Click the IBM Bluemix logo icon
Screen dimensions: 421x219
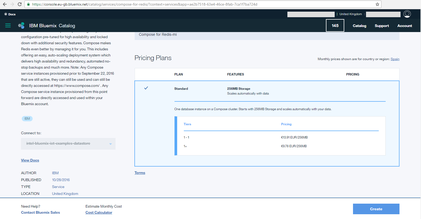21,25
